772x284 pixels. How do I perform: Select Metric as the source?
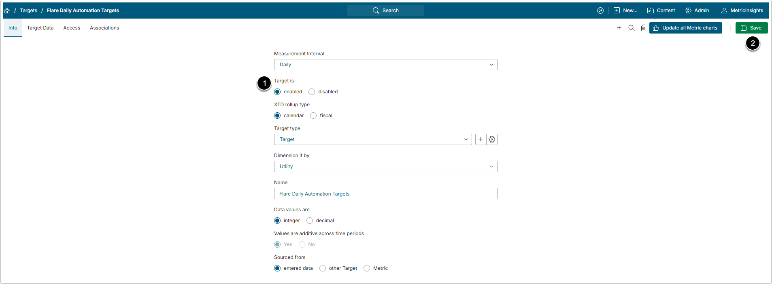click(x=367, y=268)
